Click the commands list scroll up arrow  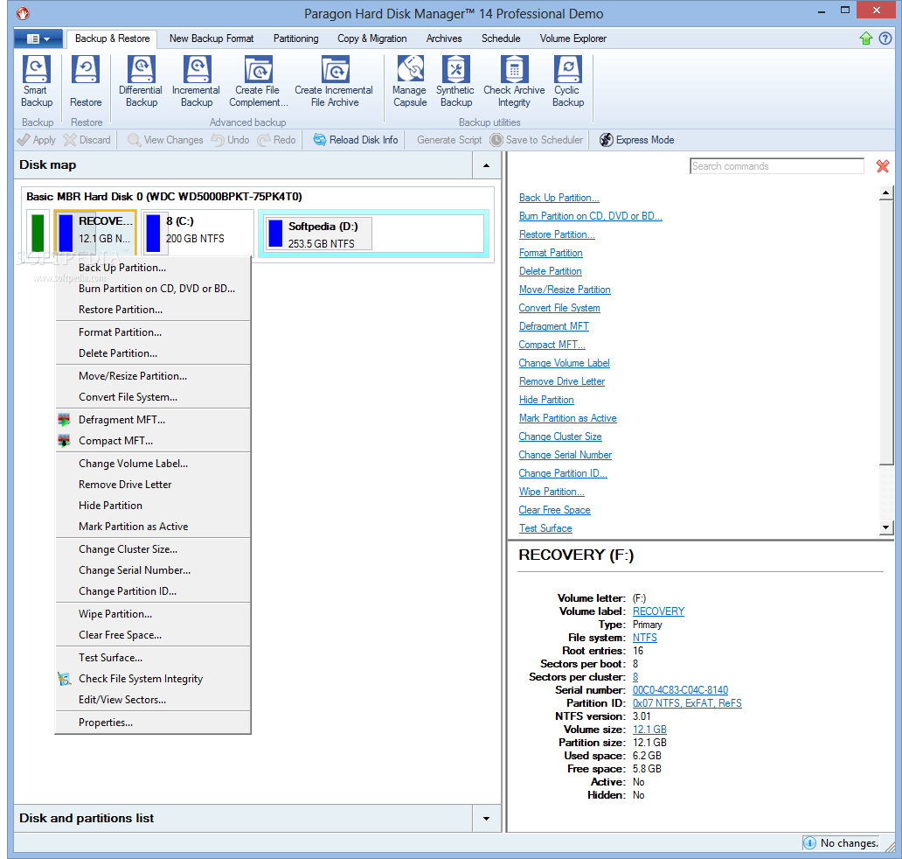click(x=886, y=192)
